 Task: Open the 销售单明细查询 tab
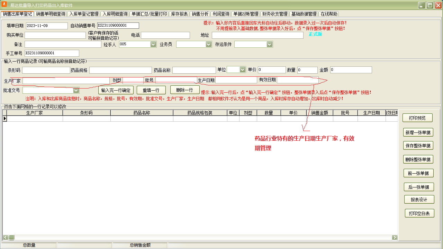tap(51, 14)
